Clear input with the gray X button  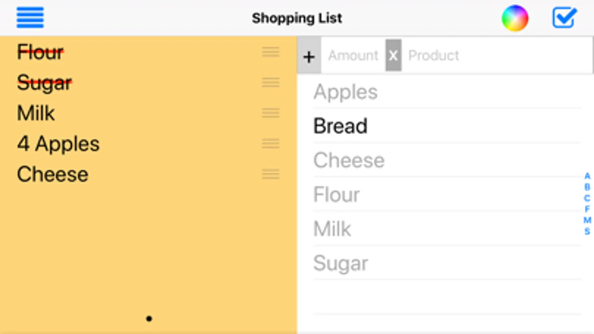[x=393, y=55]
